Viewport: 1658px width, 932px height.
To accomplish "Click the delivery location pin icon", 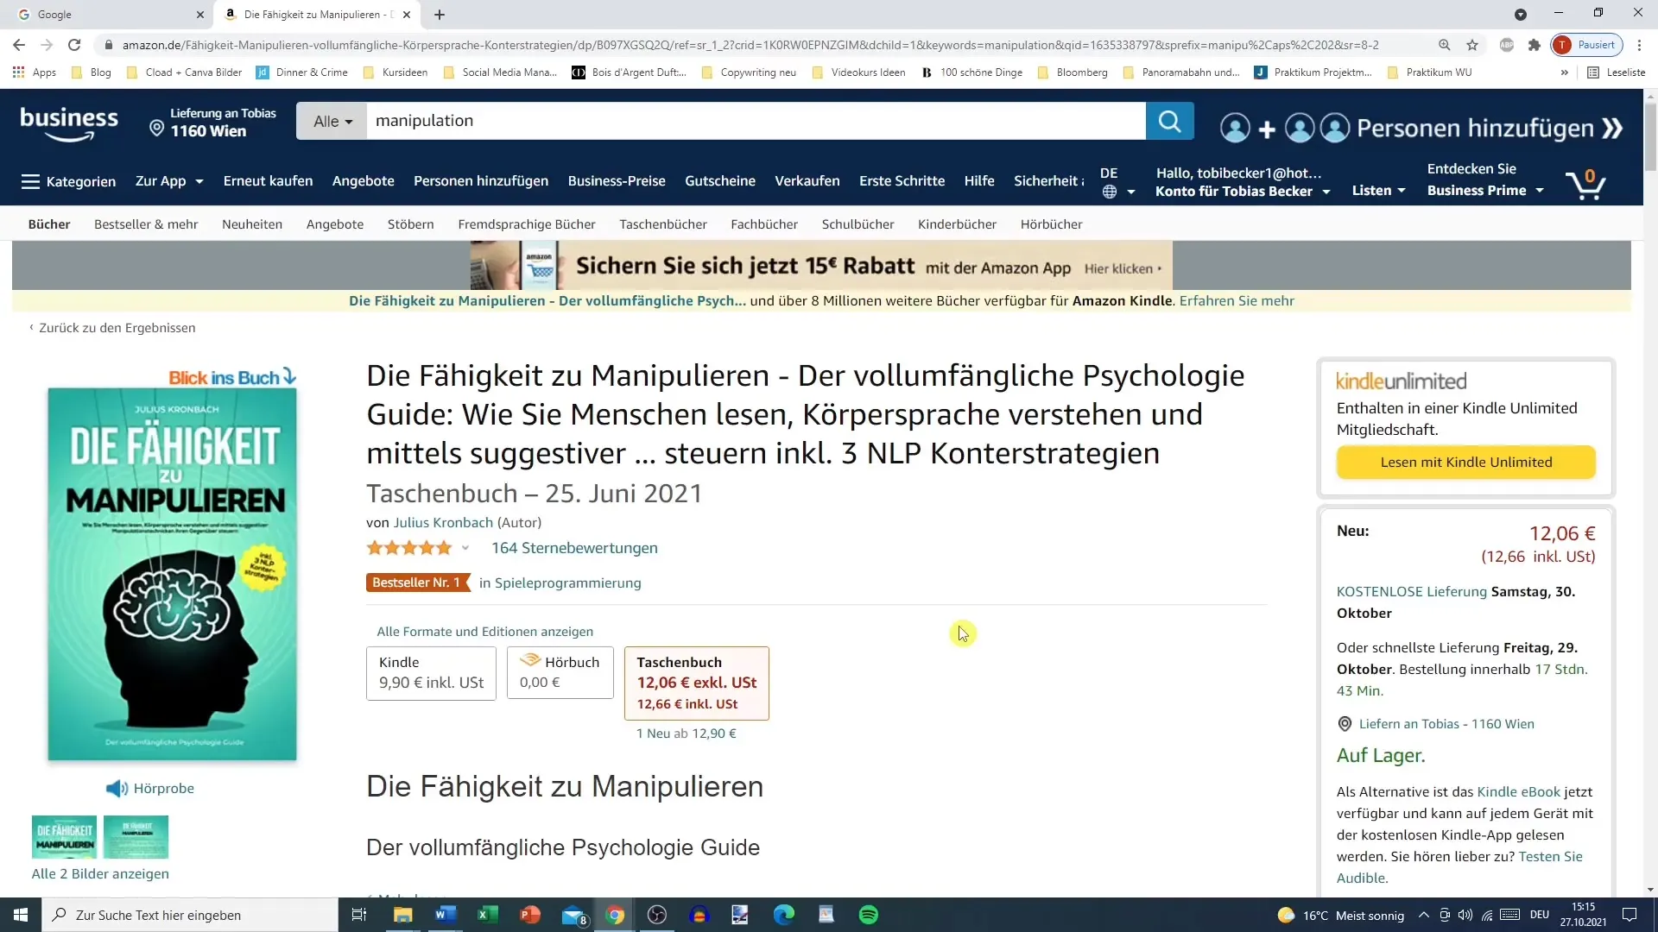I will (x=156, y=128).
